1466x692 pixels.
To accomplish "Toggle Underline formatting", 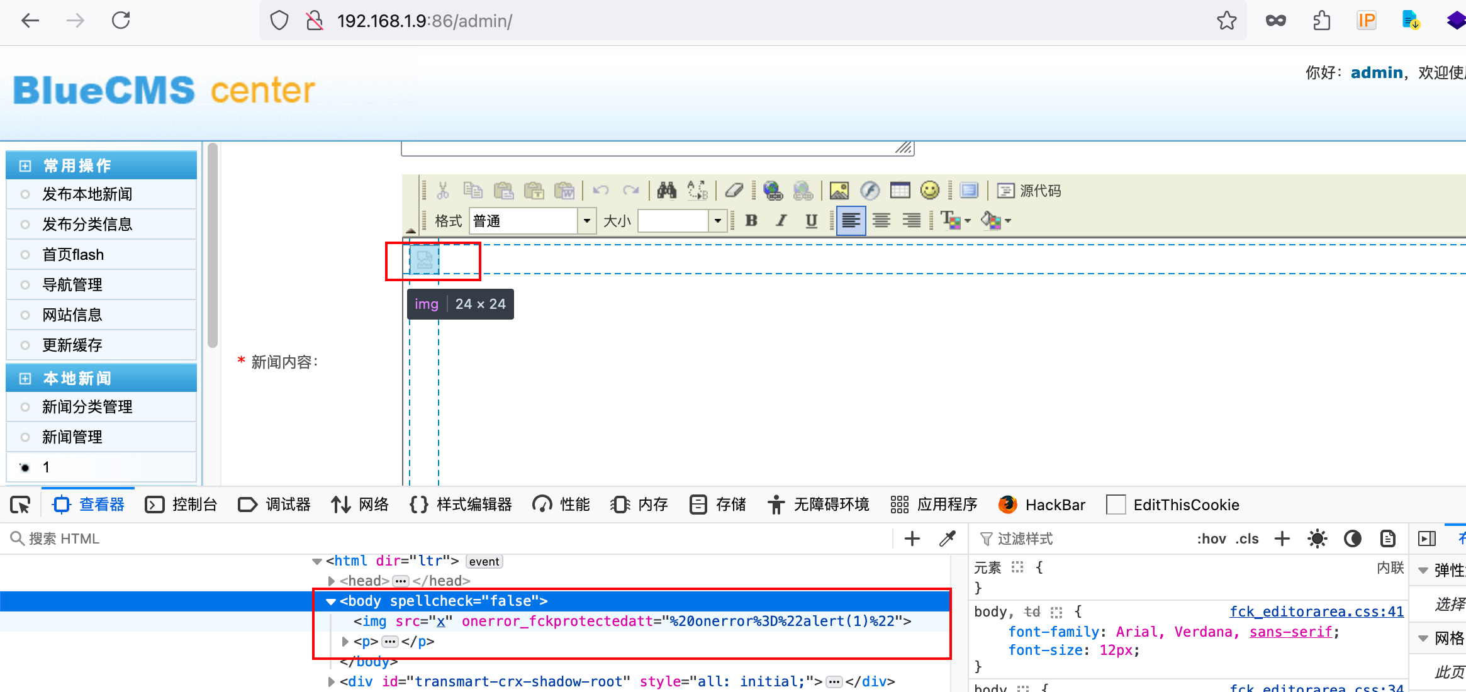I will pos(812,221).
